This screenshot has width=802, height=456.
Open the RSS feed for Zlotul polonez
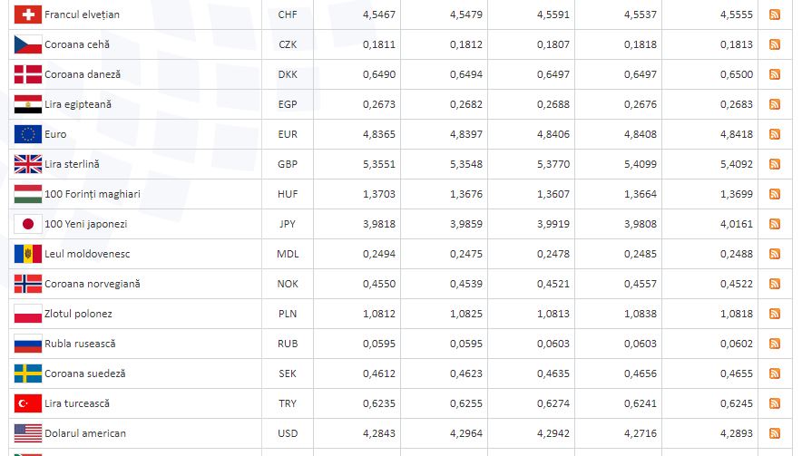point(775,314)
